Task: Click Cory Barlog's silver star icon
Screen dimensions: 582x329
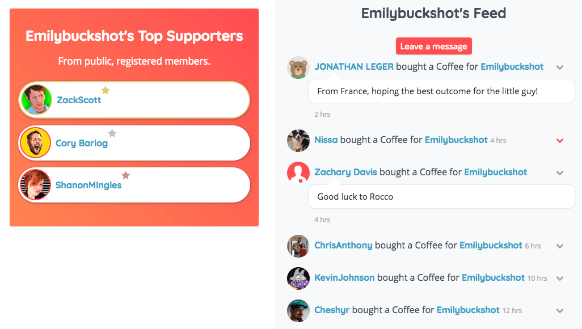Action: [112, 133]
